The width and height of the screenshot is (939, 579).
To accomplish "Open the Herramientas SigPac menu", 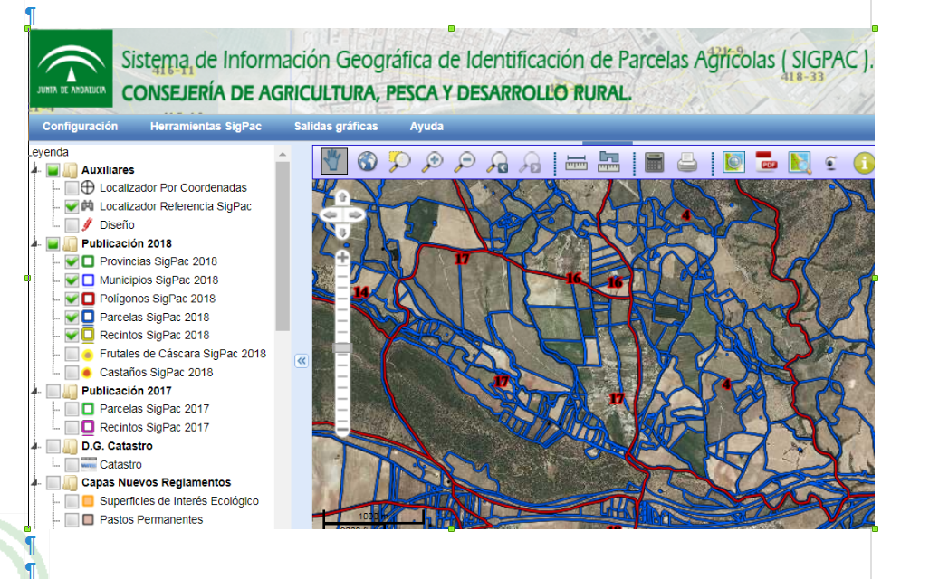I will [206, 127].
